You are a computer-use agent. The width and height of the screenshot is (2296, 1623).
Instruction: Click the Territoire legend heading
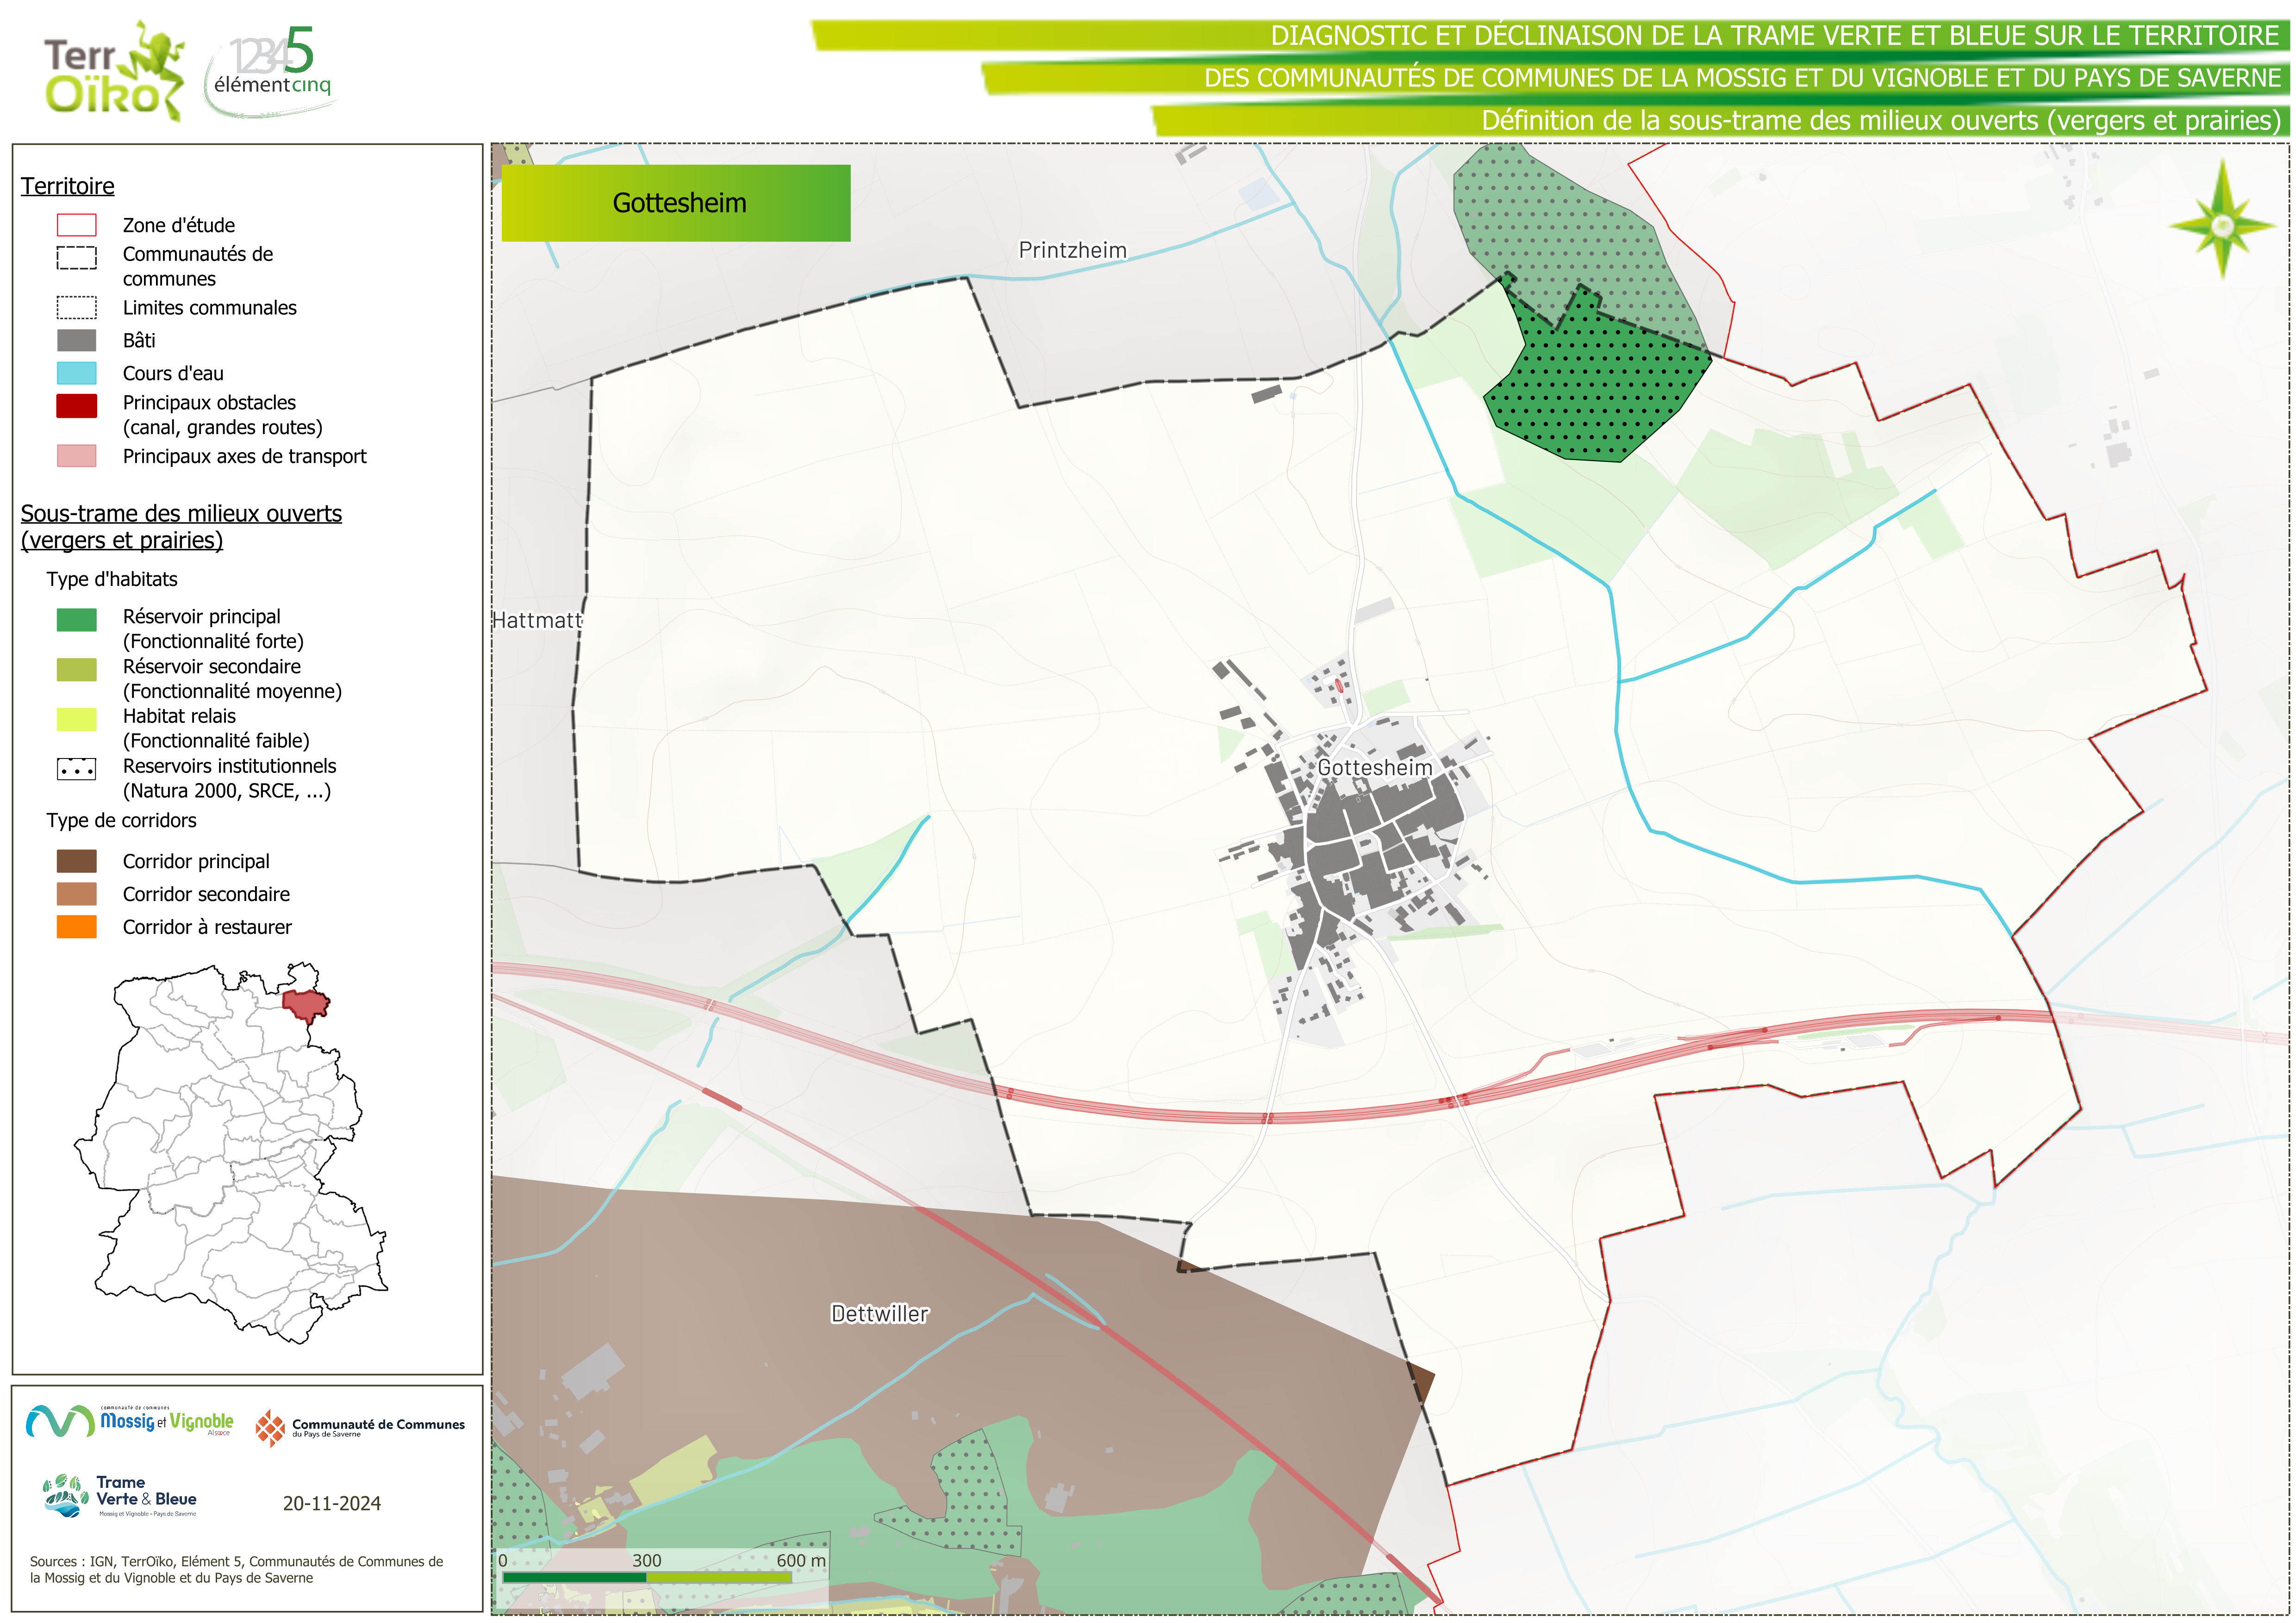click(68, 186)
